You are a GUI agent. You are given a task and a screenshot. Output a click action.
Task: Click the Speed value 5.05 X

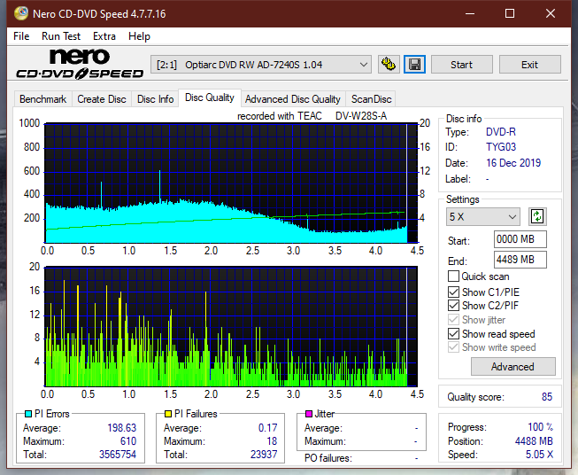point(539,455)
